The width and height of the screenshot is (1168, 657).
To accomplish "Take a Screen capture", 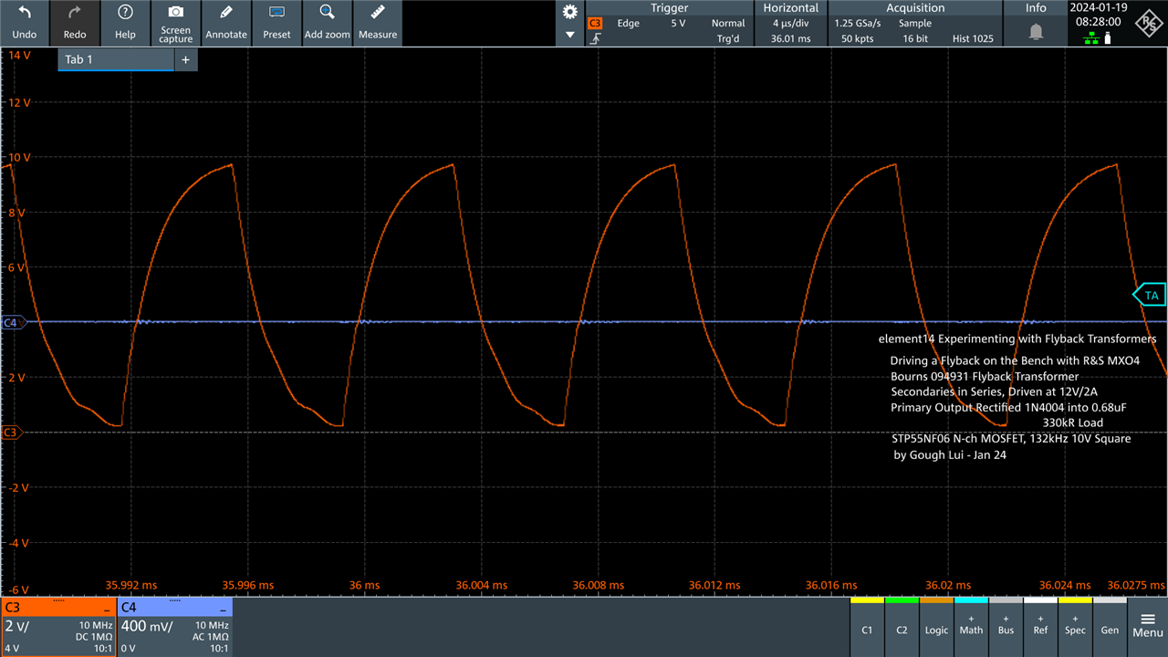I will point(176,23).
